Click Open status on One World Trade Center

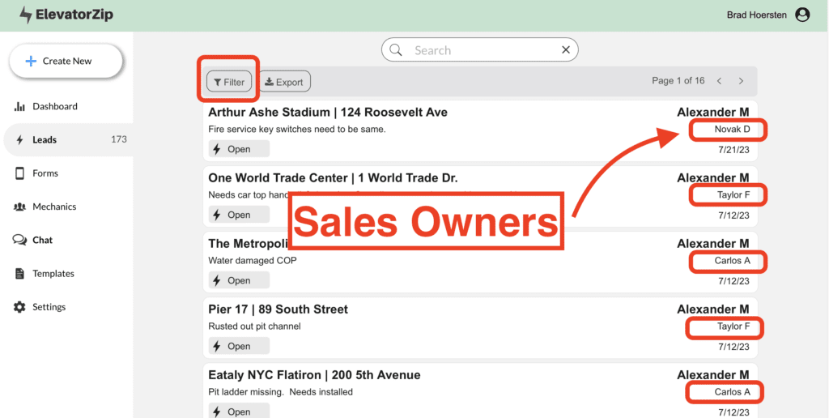(x=239, y=215)
